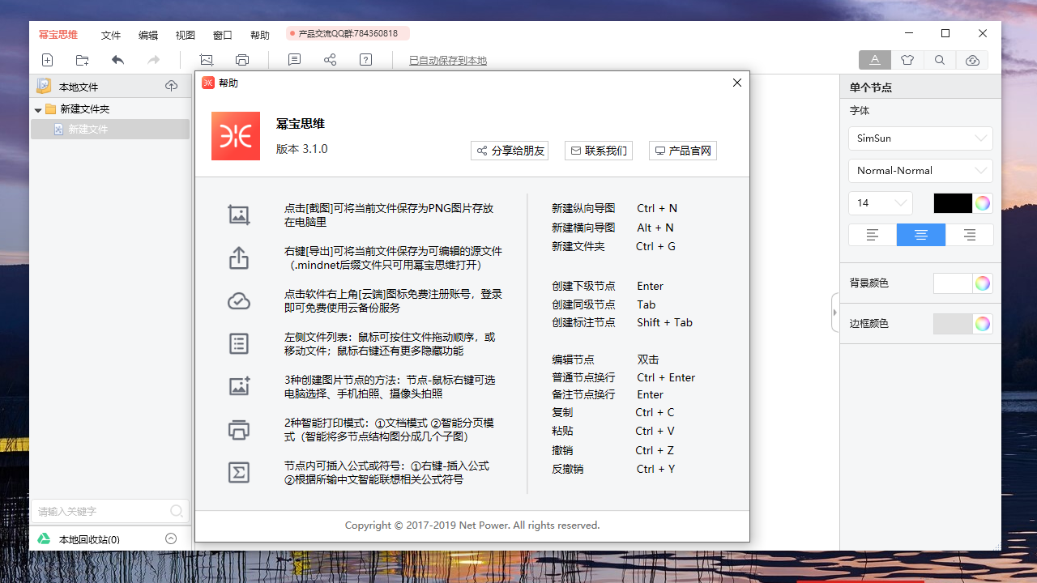The image size is (1037, 583).
Task: Collapse the right side panel handle
Action: [835, 313]
